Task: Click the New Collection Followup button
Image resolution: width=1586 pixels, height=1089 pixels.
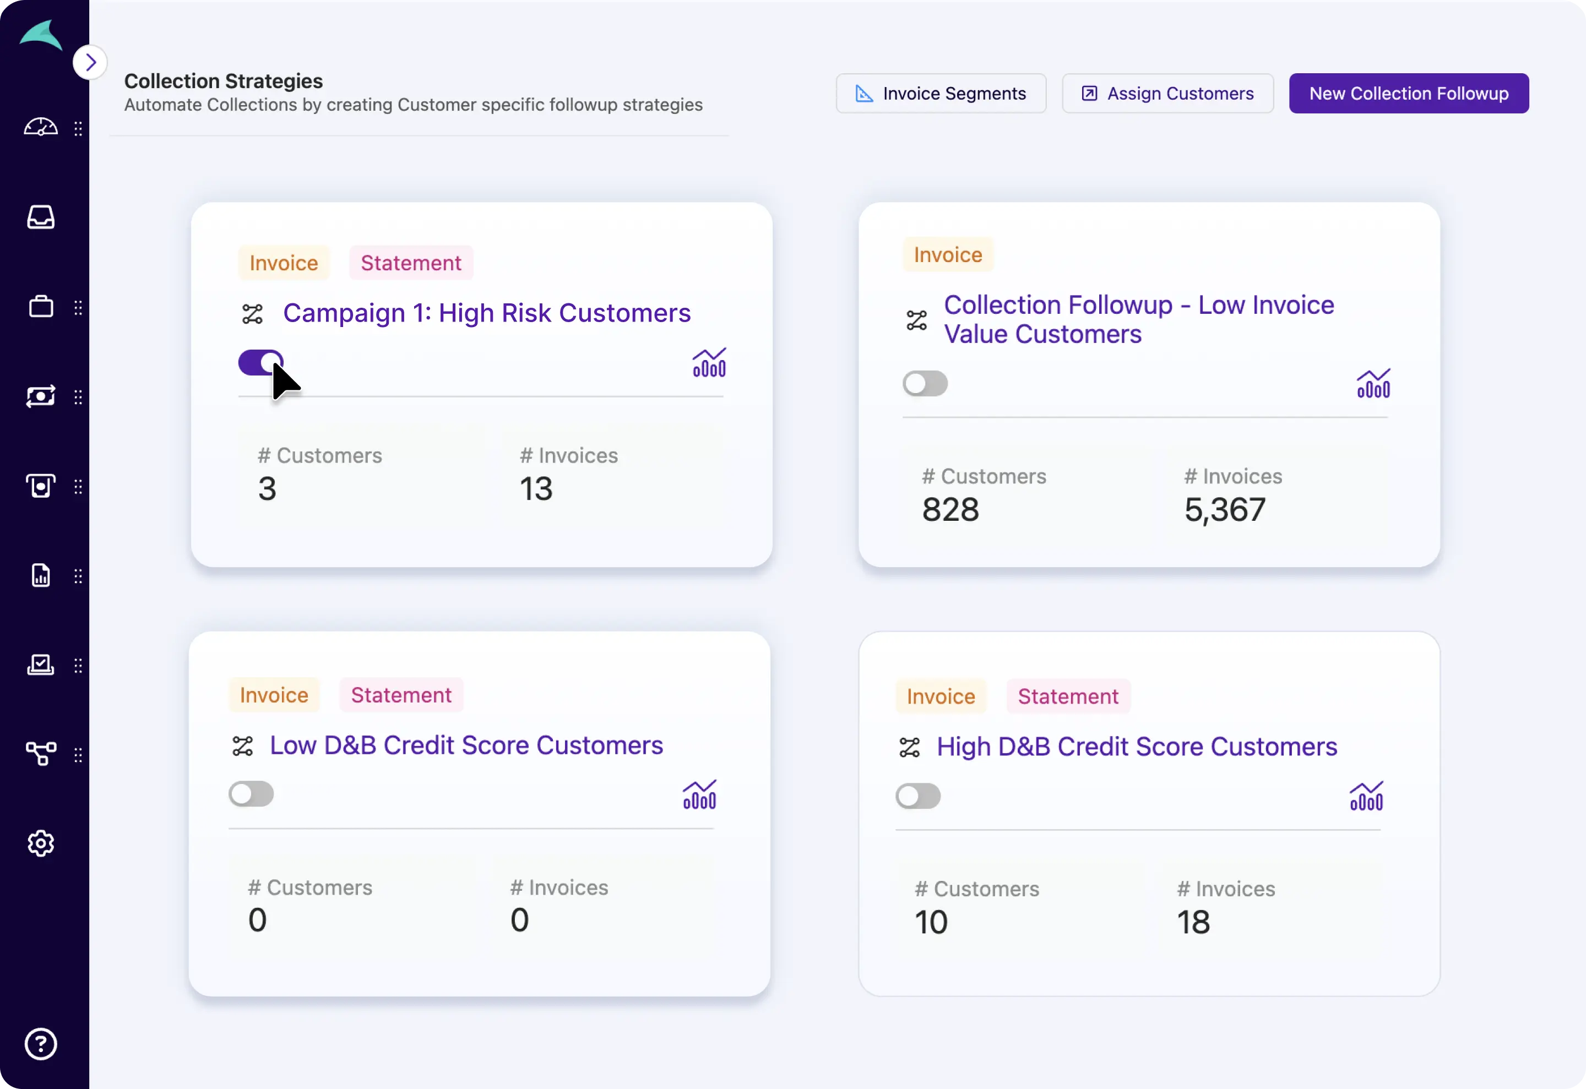Action: click(x=1408, y=94)
